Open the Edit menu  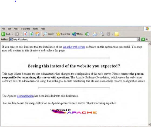coord(9,29)
